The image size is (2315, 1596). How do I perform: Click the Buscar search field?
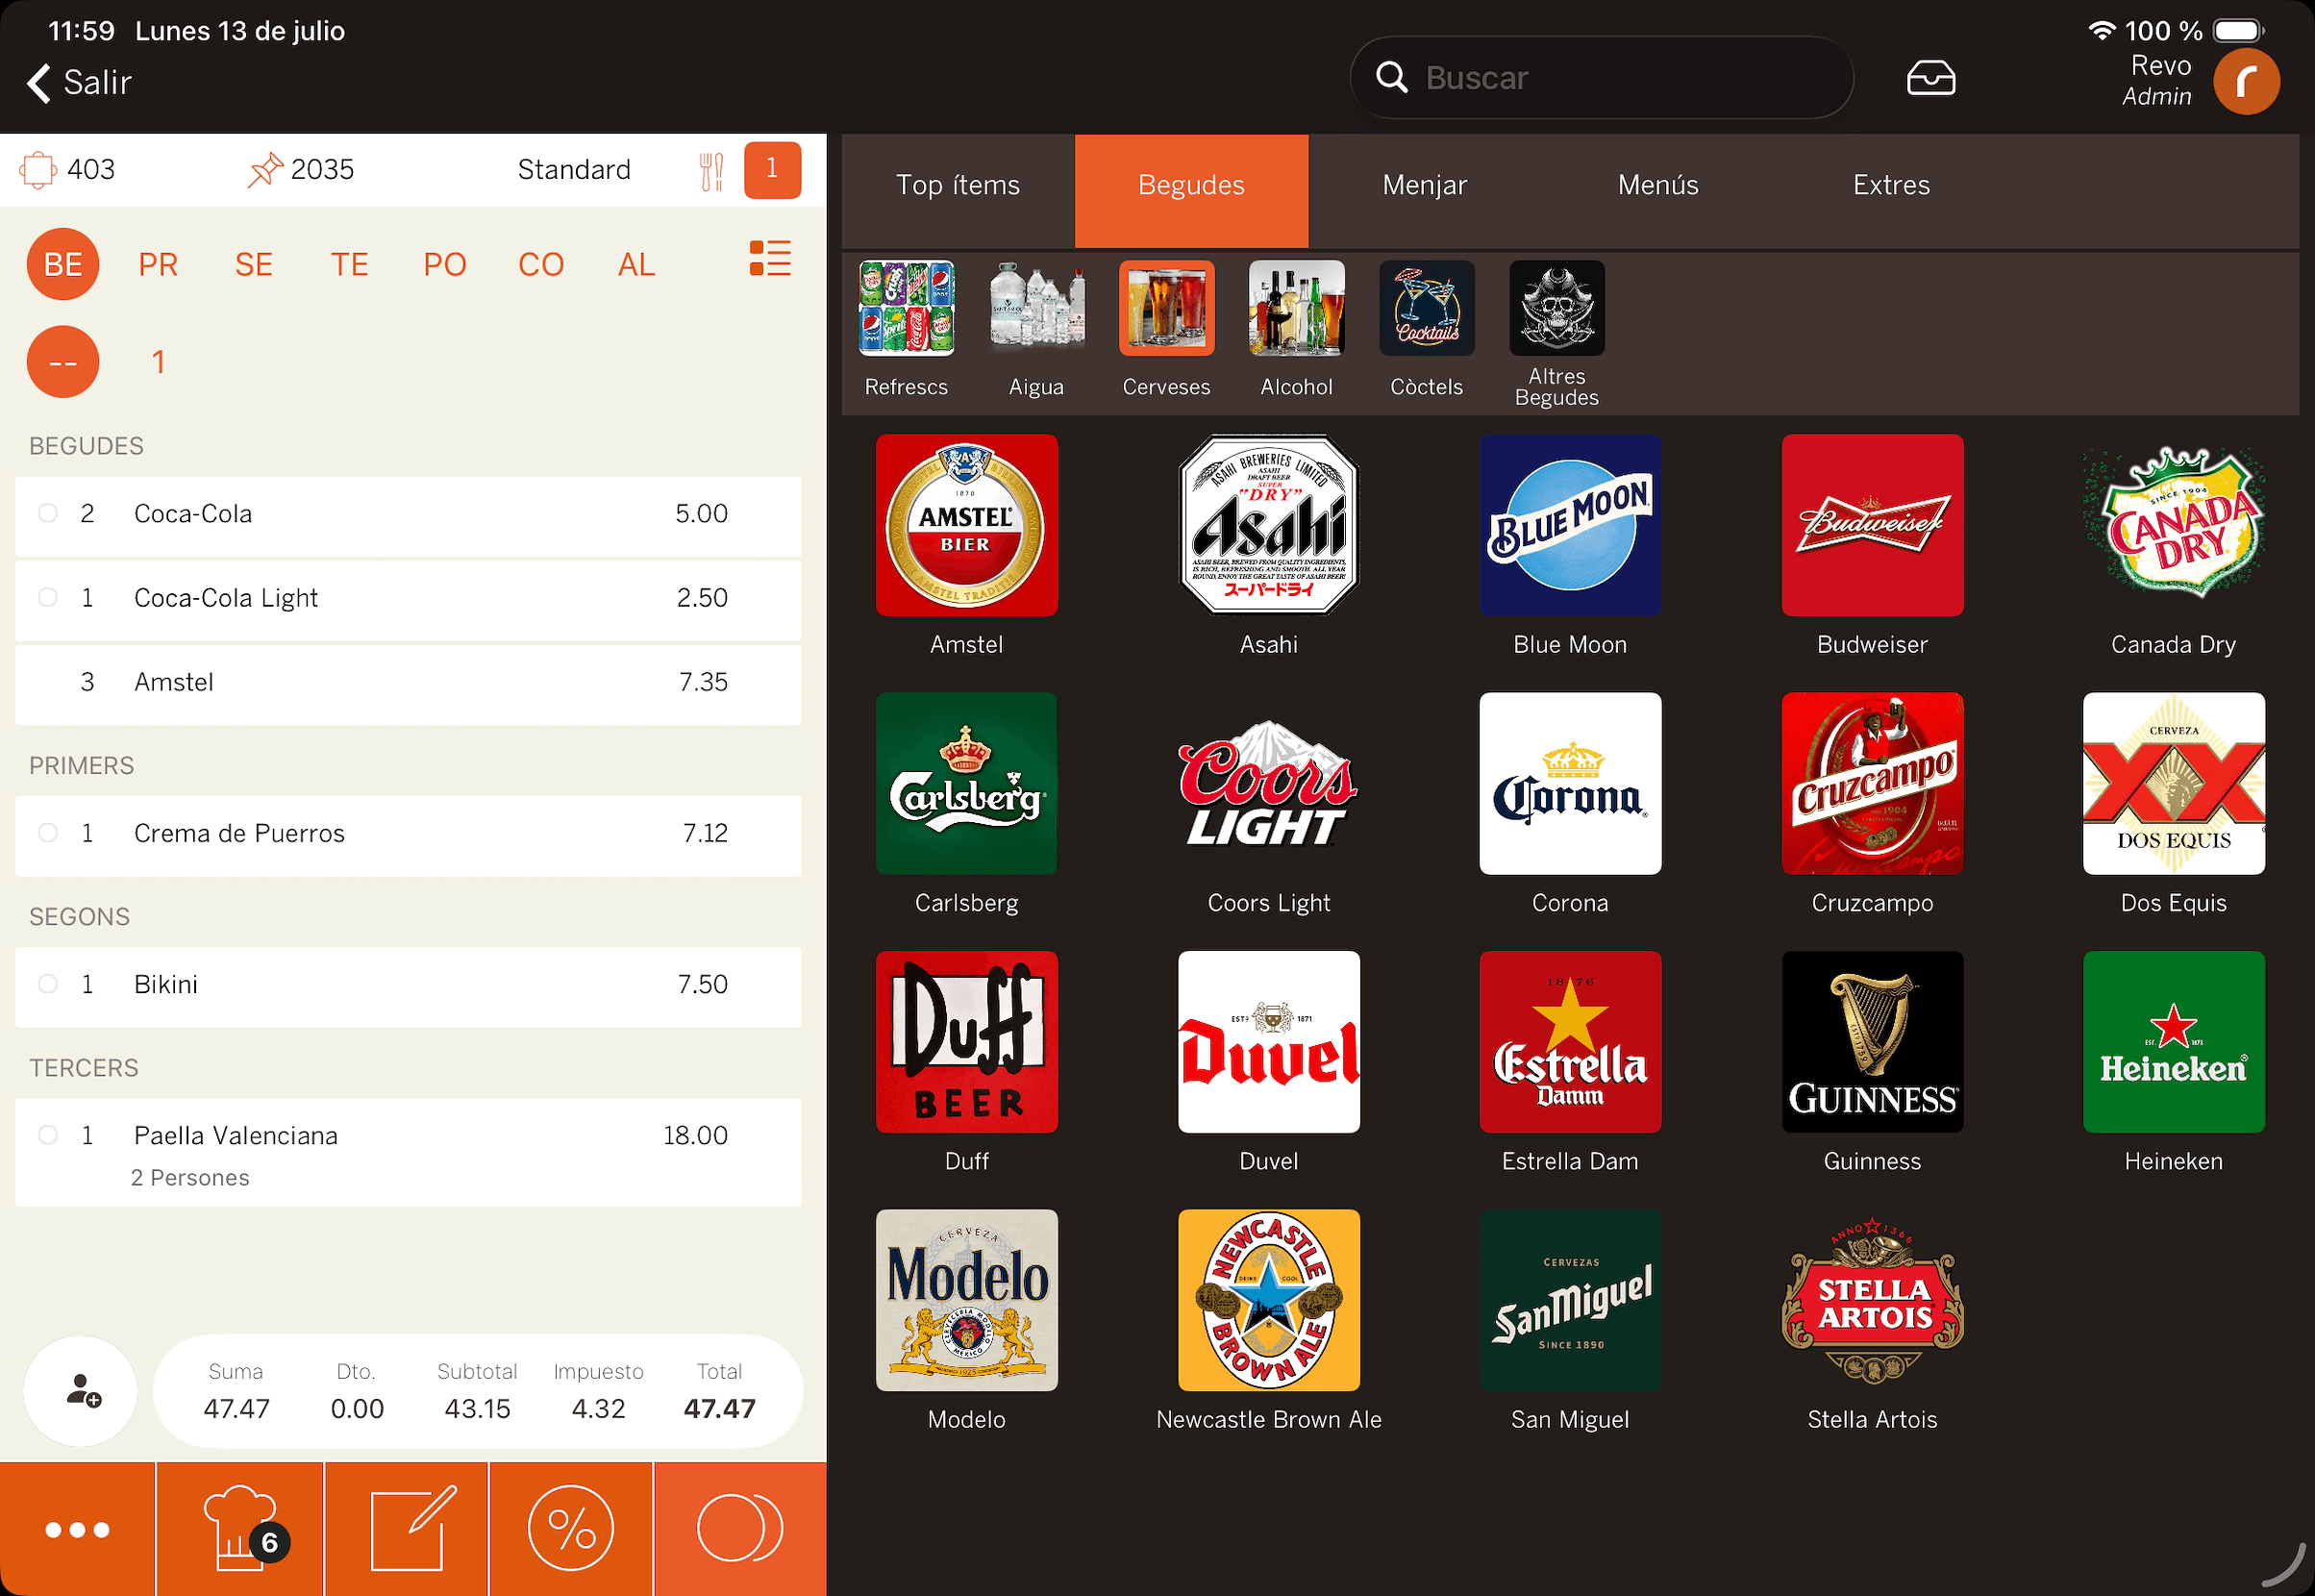1601,78
